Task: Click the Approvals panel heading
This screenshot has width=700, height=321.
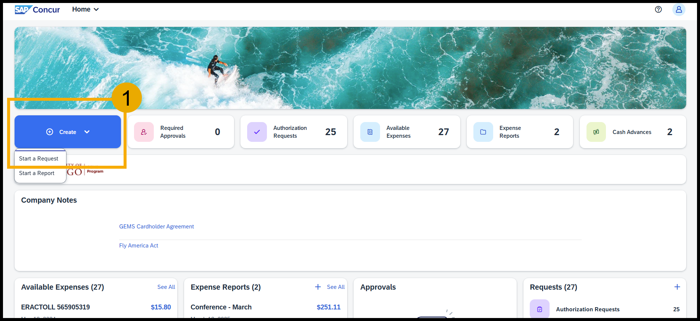Action: tap(378, 287)
